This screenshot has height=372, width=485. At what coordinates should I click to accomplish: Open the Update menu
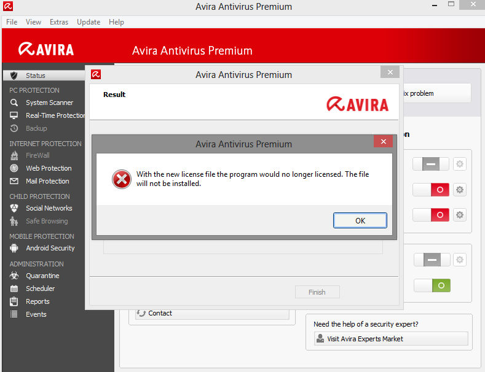coord(89,22)
